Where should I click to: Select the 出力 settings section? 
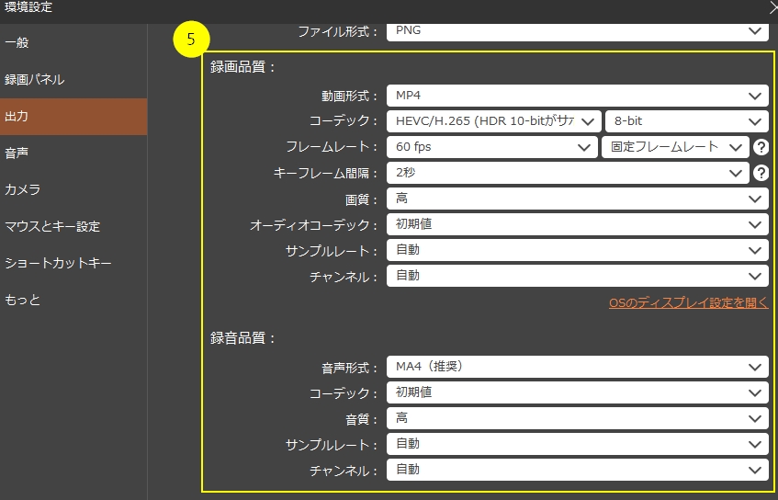coord(73,116)
